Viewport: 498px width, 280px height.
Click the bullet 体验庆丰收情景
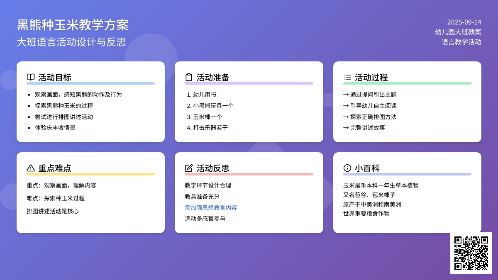[55, 128]
